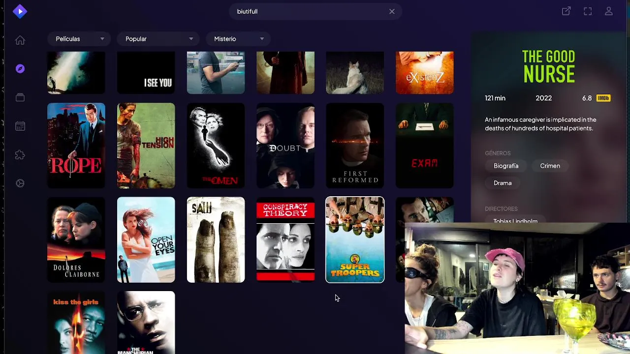The height and width of the screenshot is (354, 630).
Task: Open the Popular sort dropdown
Action: coord(158,39)
